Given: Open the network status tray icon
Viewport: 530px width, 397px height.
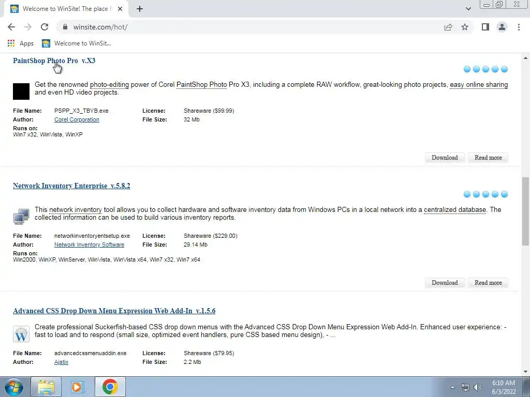Looking at the screenshot, I should pyautogui.click(x=465, y=387).
